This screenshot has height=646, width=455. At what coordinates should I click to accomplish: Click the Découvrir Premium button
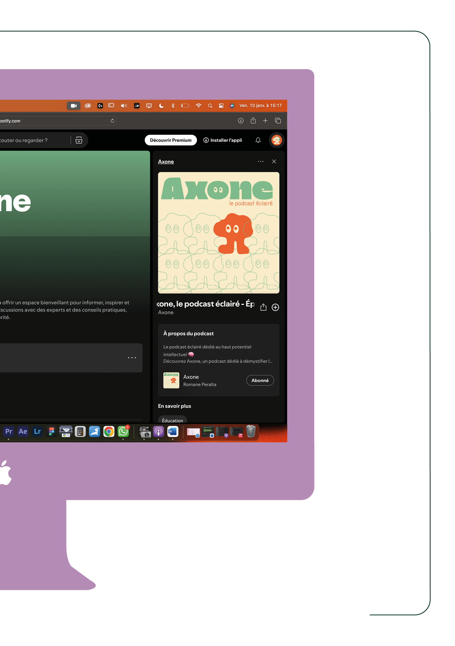[x=170, y=140]
